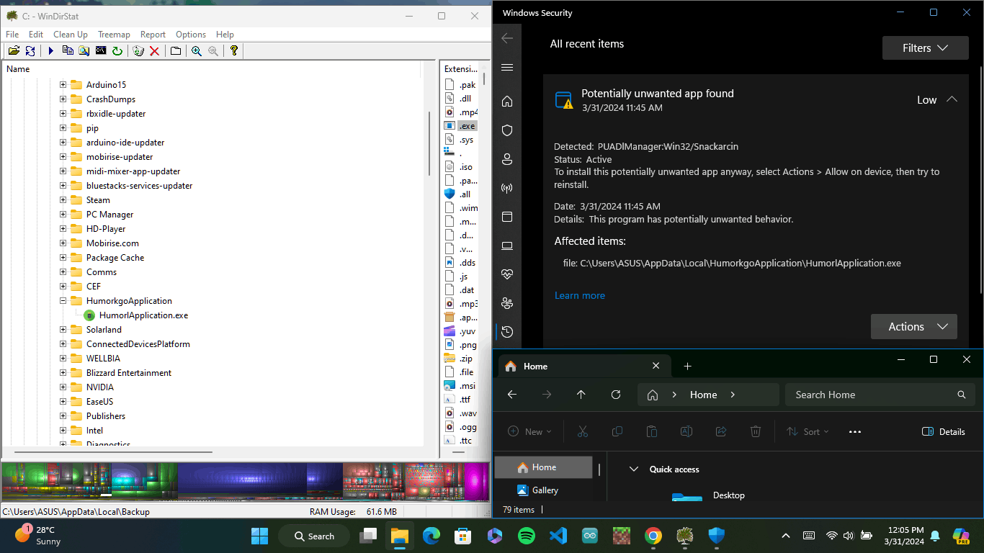The width and height of the screenshot is (984, 553).
Task: Click the Zoom In magnifier in WinDirStat
Action: (x=197, y=51)
